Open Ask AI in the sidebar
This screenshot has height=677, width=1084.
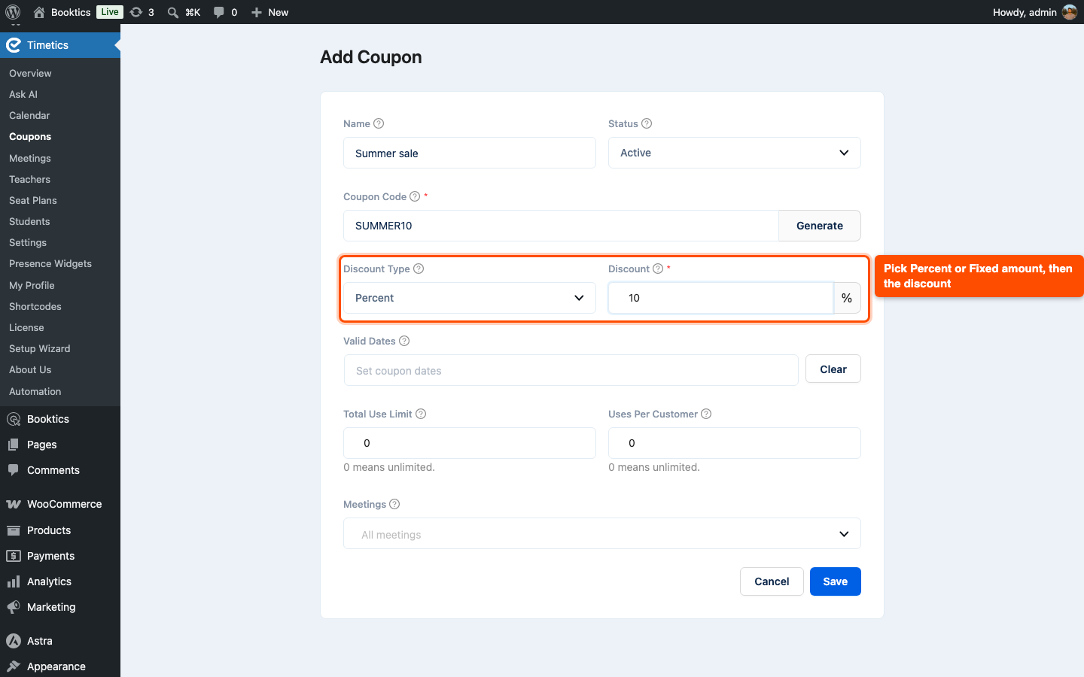[23, 94]
